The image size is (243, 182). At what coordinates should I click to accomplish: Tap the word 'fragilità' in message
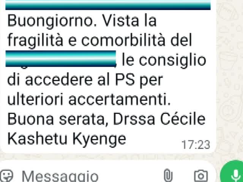pyautogui.click(x=35, y=41)
